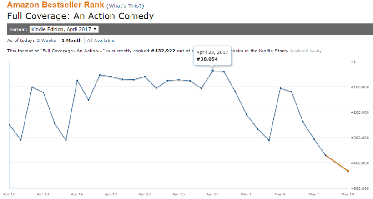This screenshot has height=199, width=373.
Task: Show the All Available date range
Action: (101, 41)
